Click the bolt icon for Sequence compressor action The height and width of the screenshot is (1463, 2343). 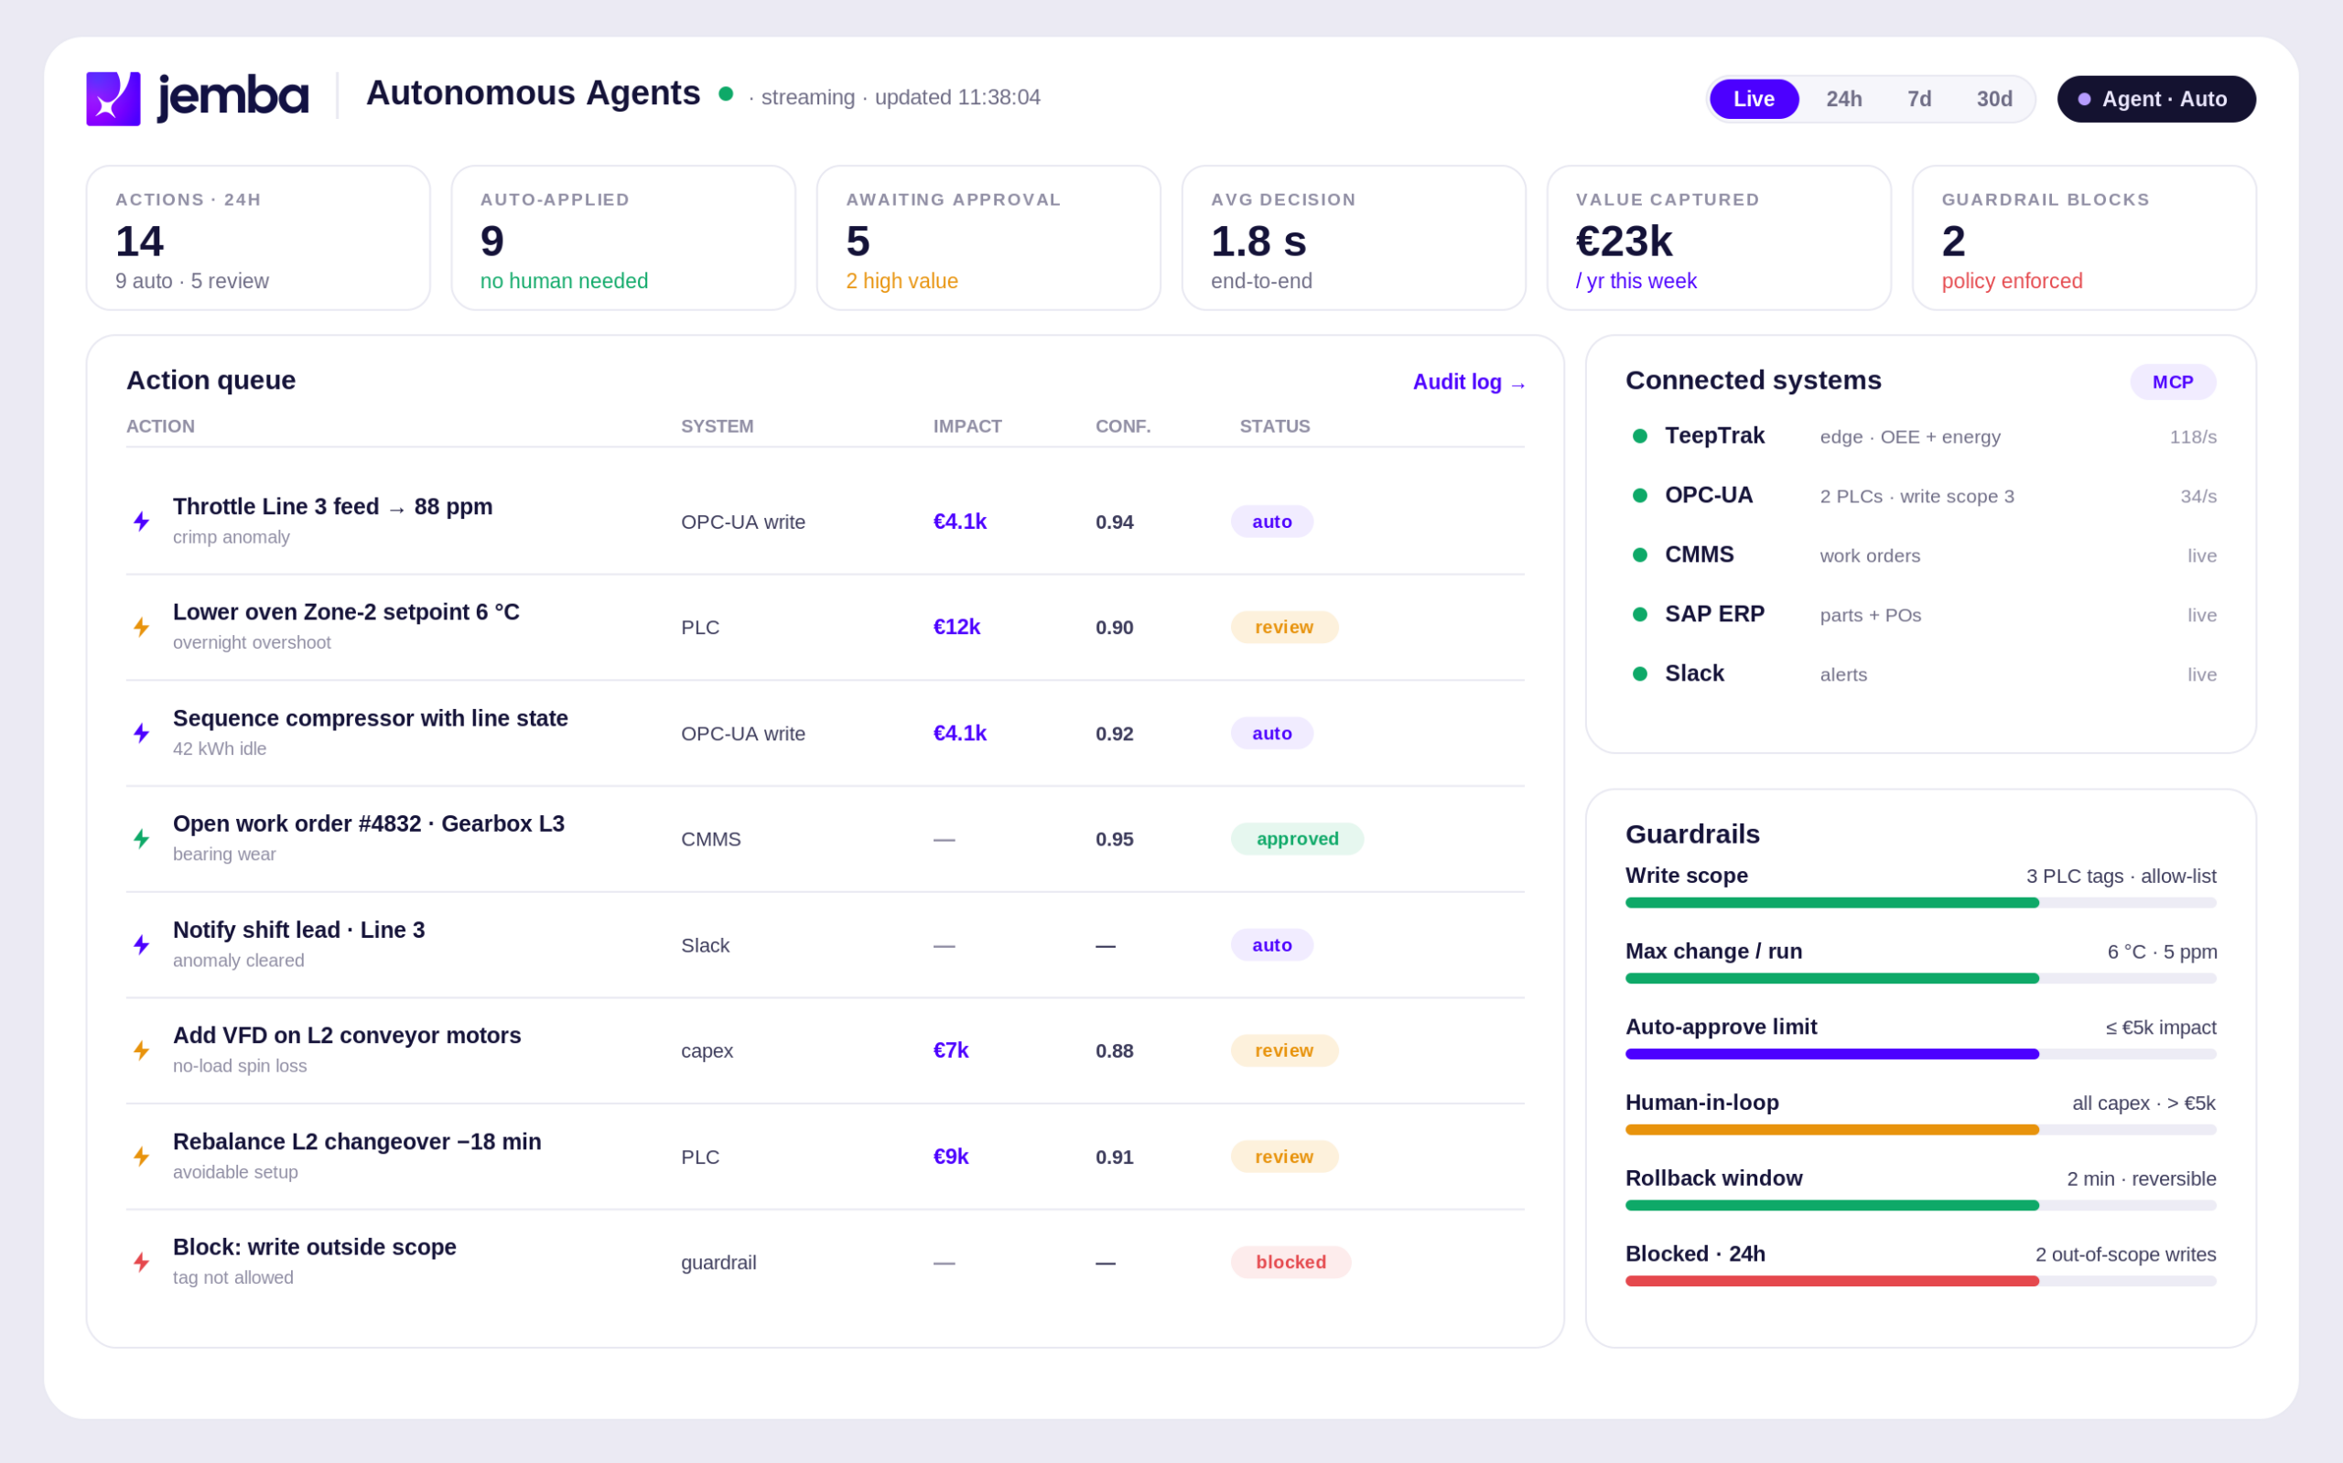141,733
